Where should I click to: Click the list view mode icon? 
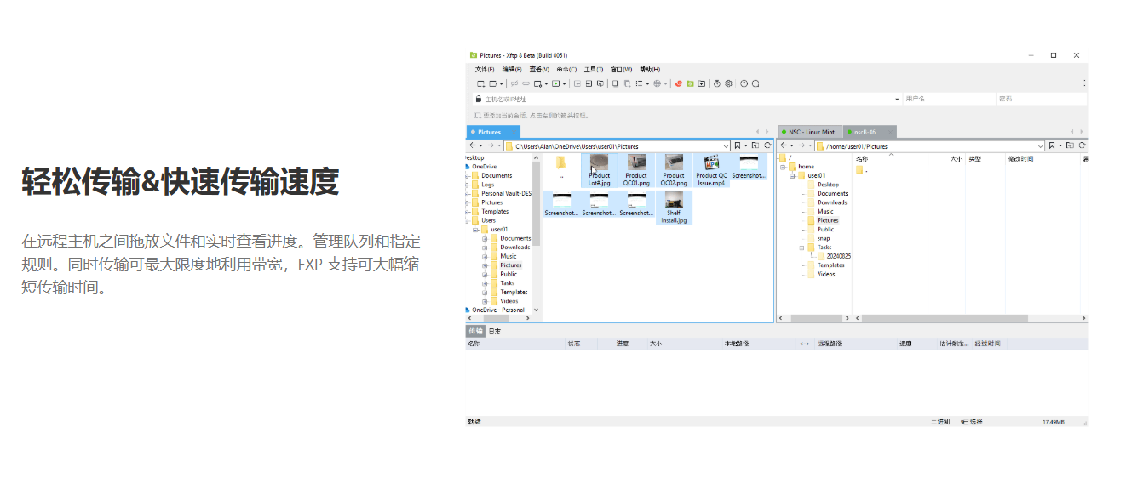tap(639, 83)
